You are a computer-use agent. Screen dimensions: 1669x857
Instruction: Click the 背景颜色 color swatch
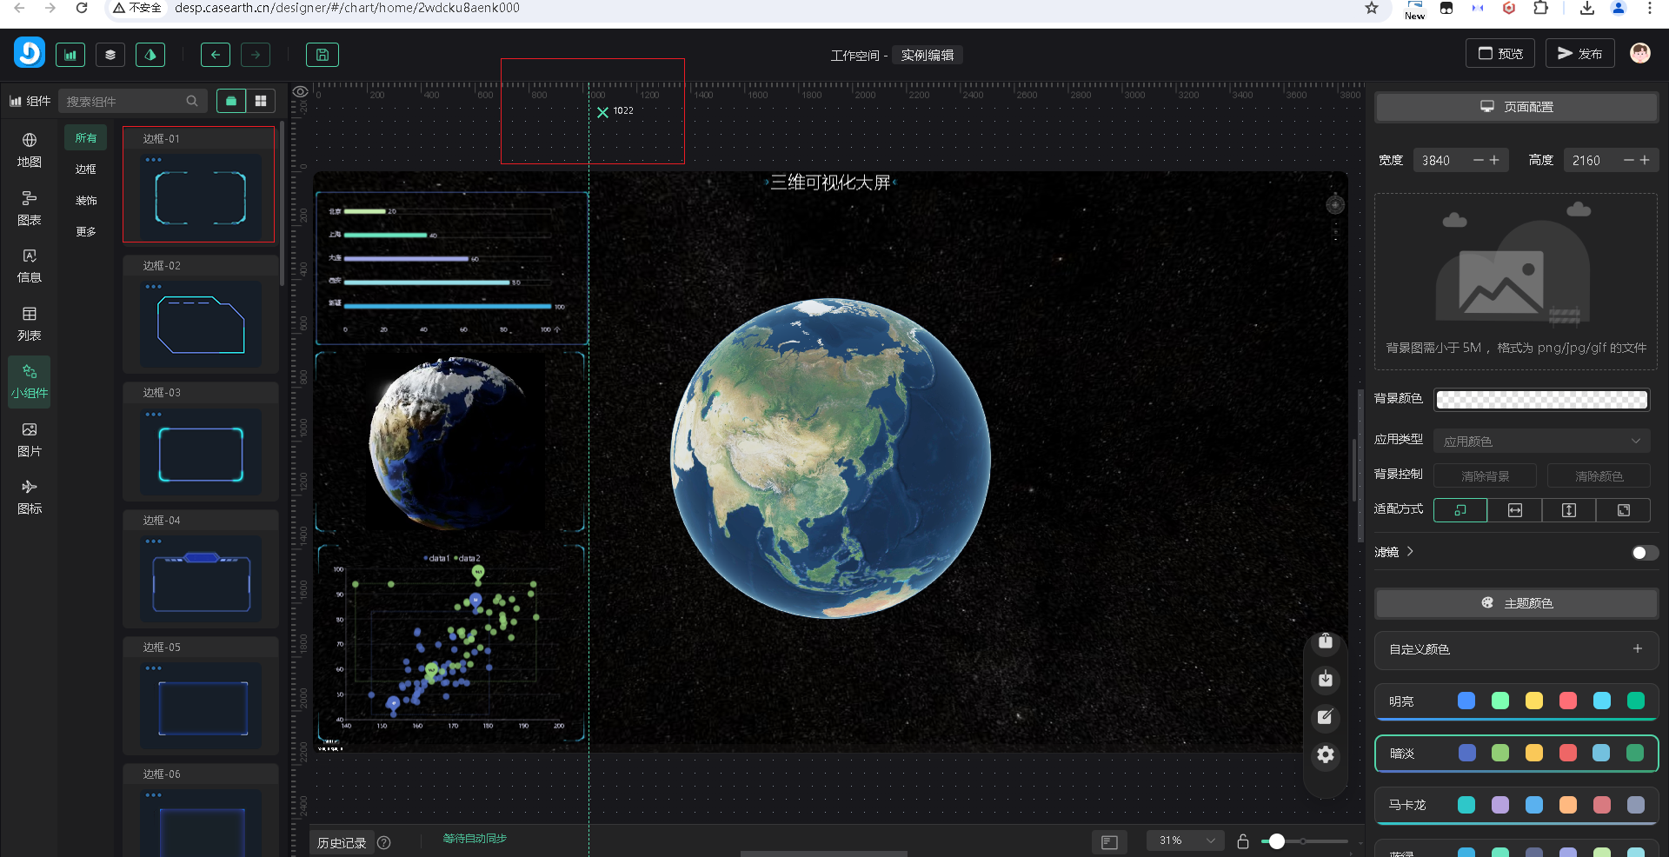click(x=1541, y=400)
